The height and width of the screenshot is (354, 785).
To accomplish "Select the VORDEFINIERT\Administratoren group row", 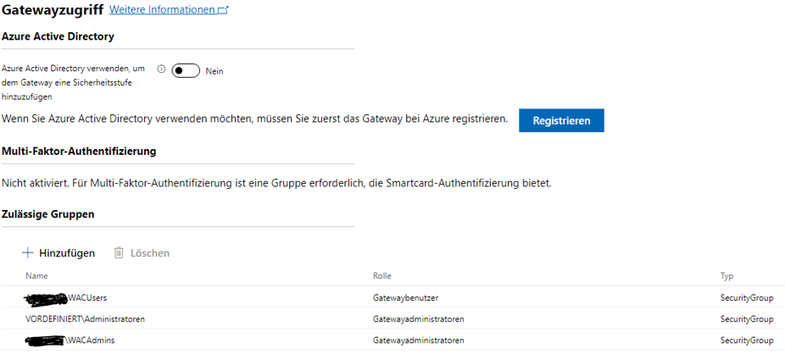I will coord(85,319).
